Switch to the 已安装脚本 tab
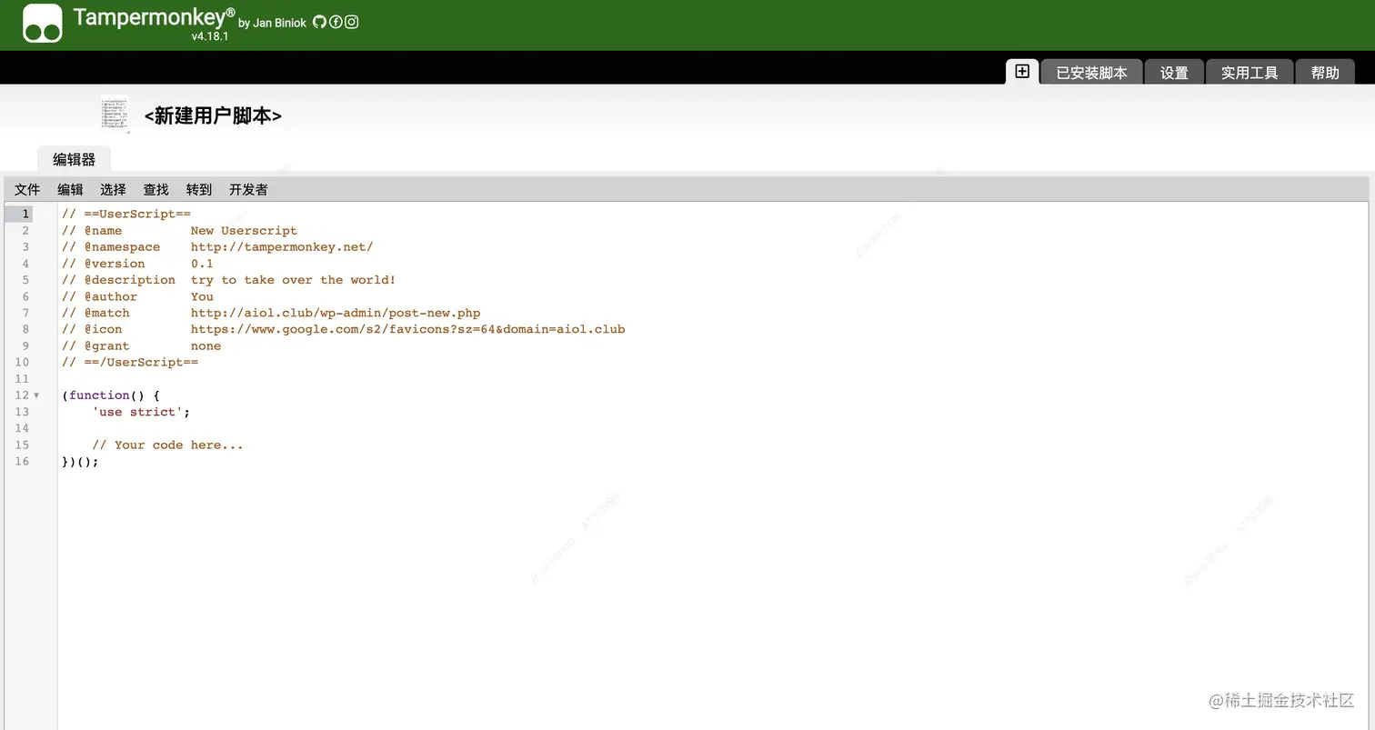1375x730 pixels. point(1091,73)
